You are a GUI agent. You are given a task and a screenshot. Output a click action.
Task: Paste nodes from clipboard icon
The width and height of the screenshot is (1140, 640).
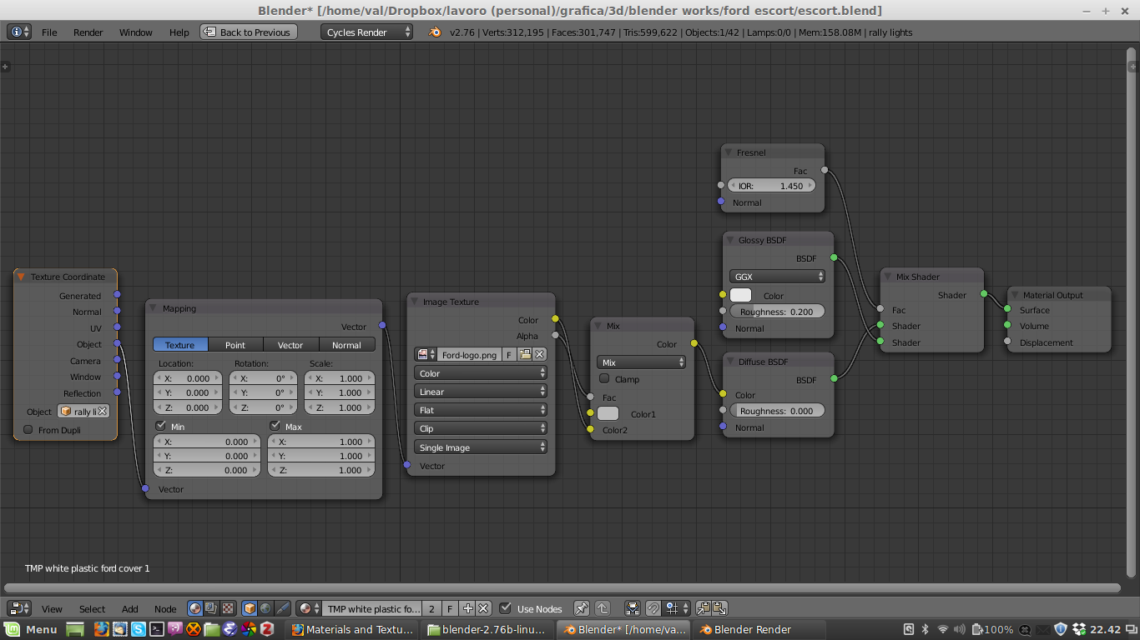tap(719, 608)
